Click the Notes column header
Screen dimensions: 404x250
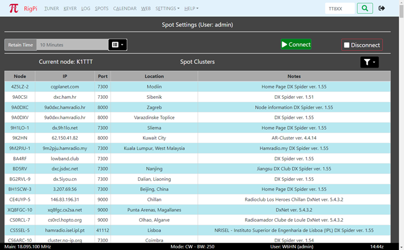[294, 76]
